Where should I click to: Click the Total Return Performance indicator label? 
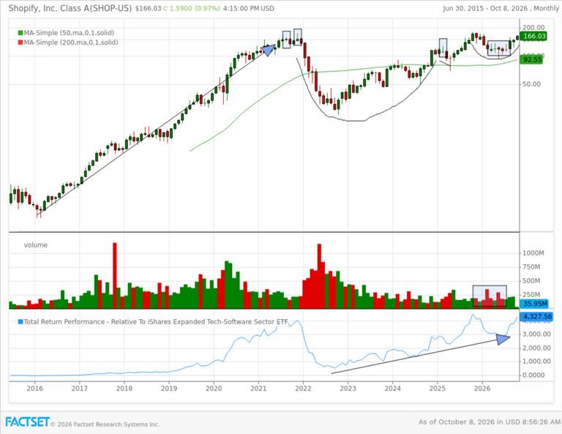(x=156, y=322)
